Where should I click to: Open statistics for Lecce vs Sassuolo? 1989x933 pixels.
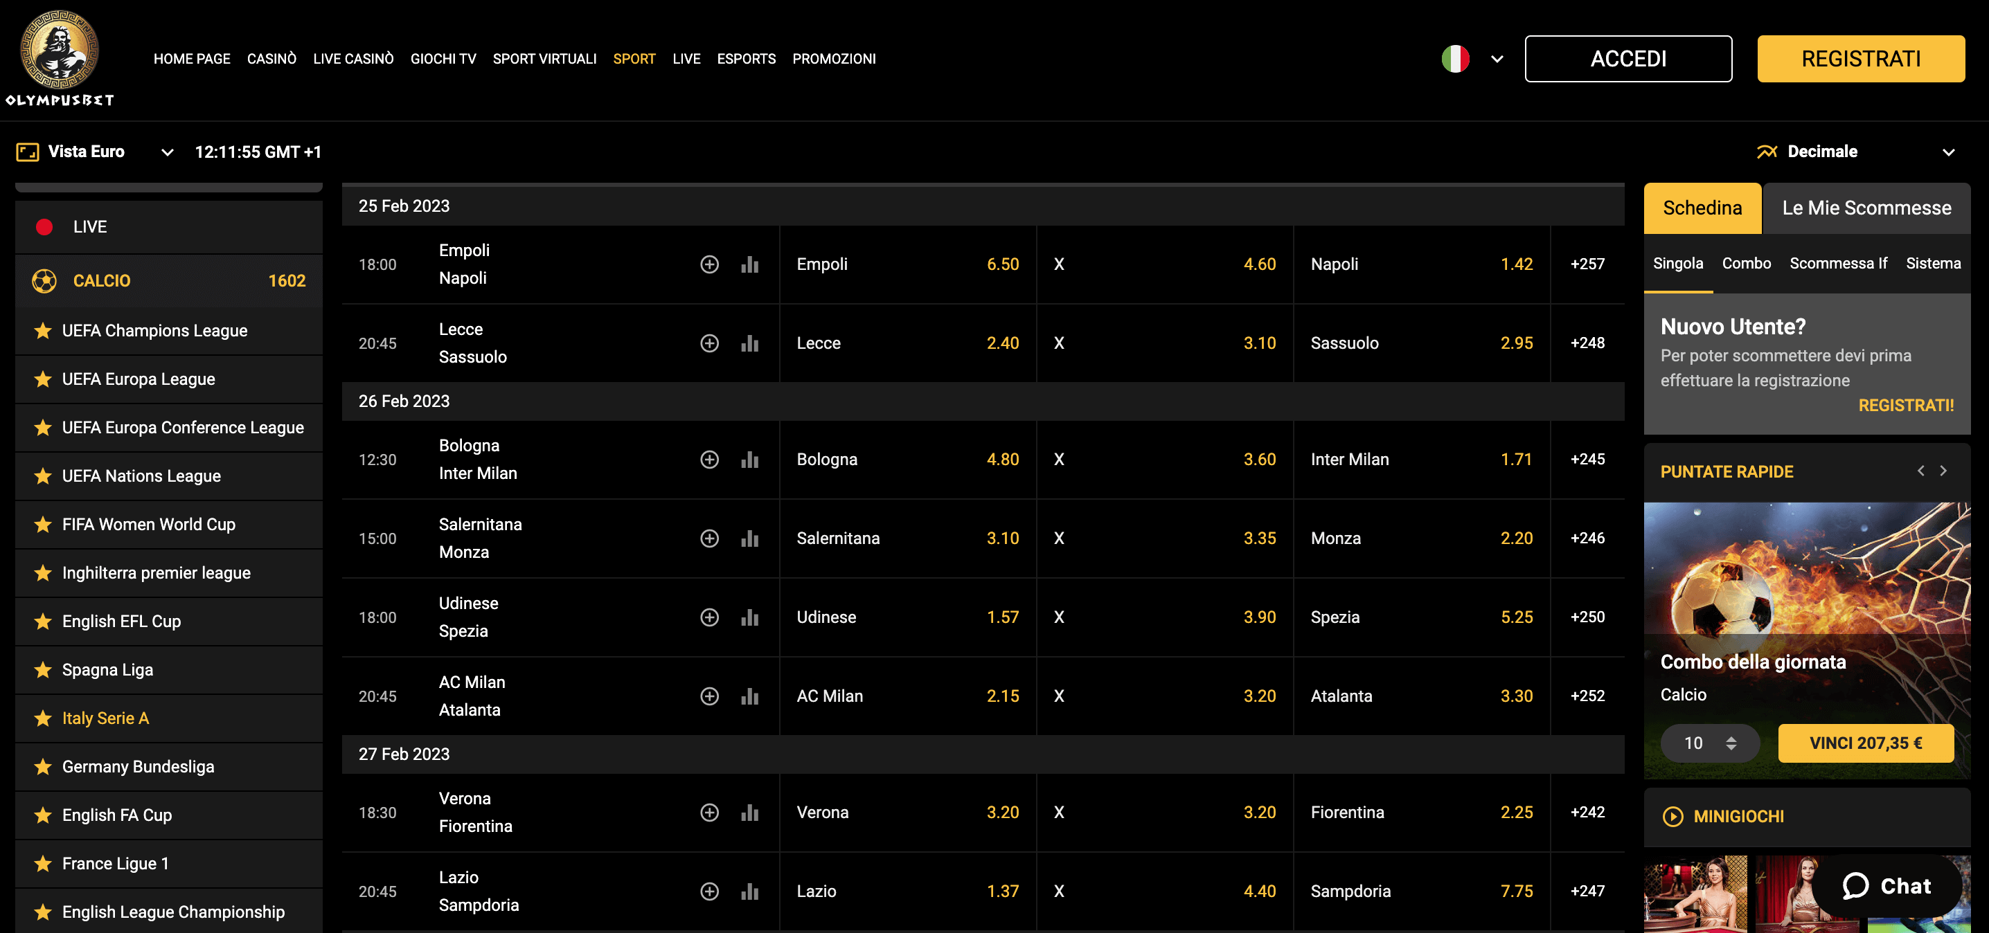click(x=749, y=343)
